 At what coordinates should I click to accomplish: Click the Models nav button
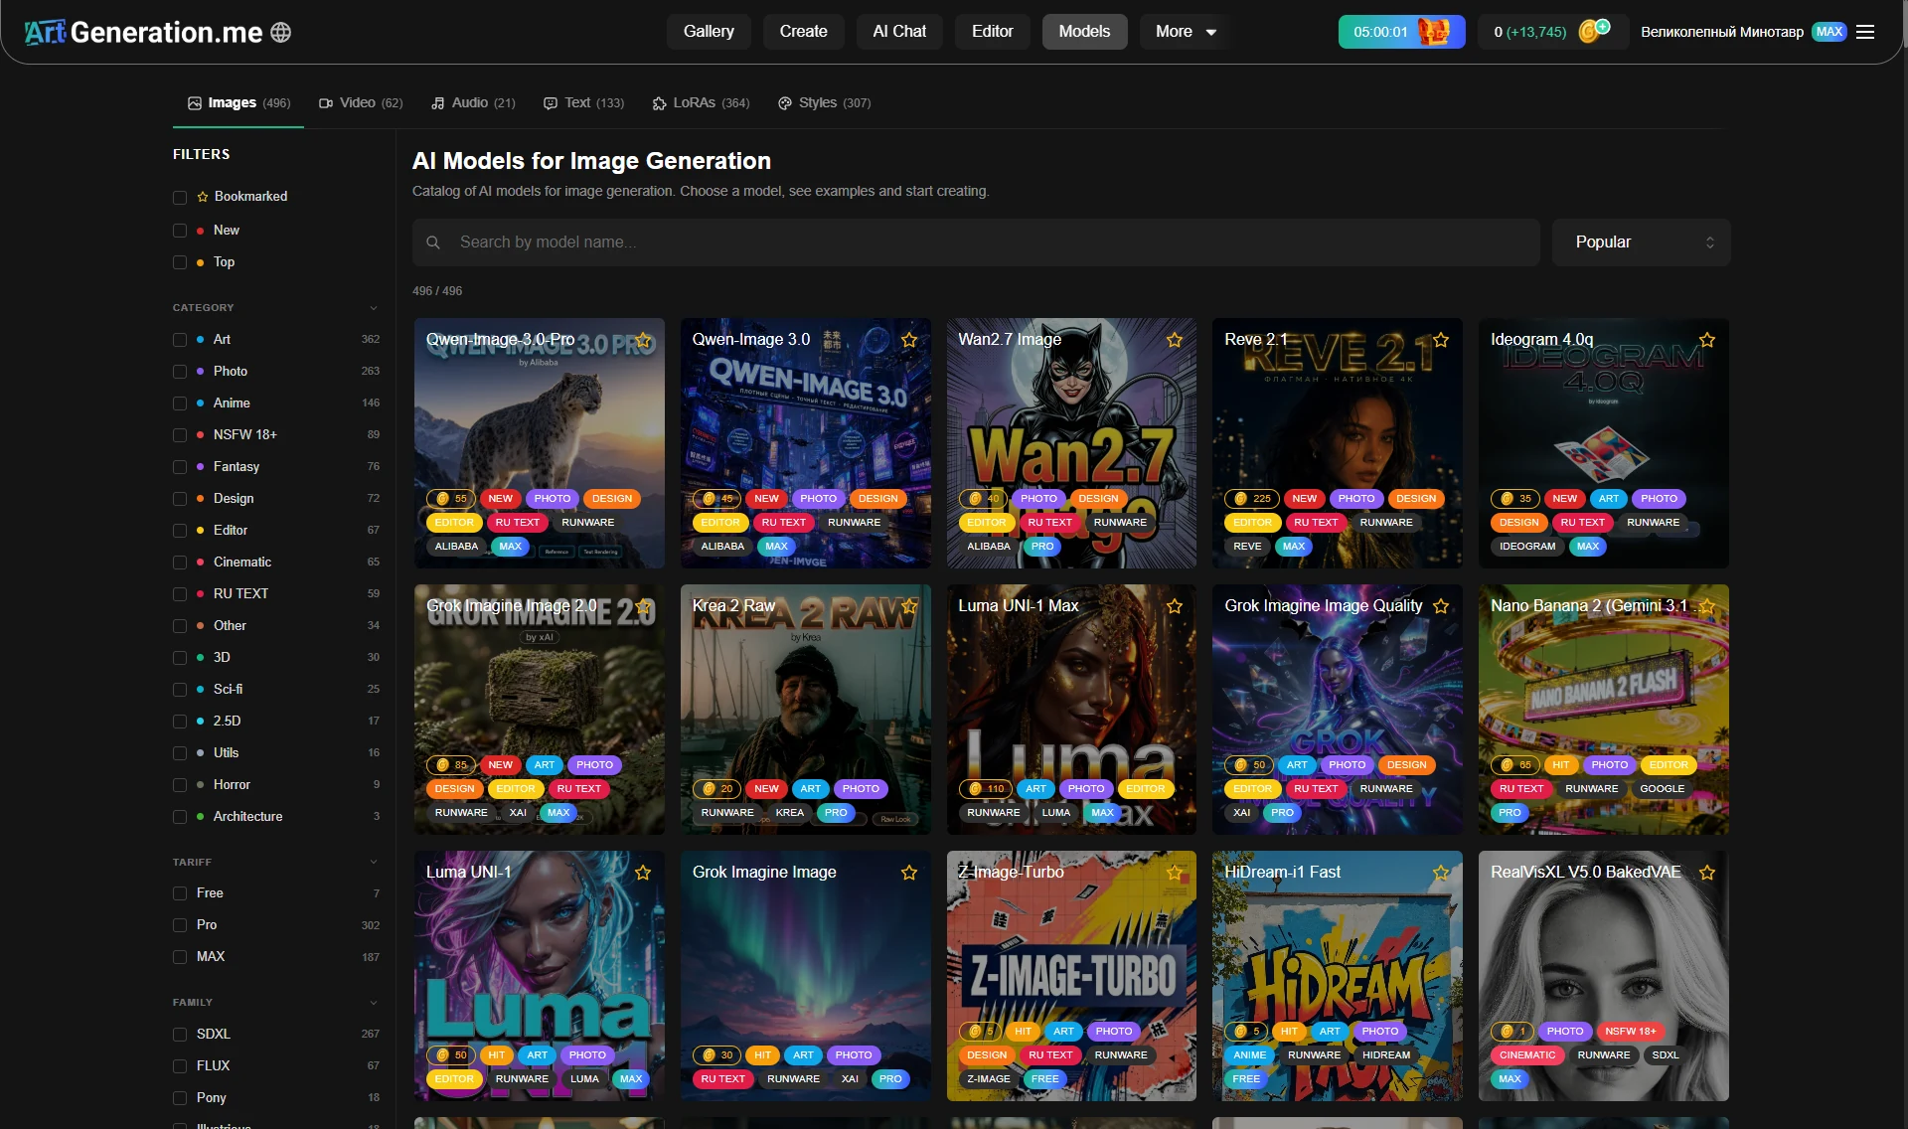pos(1084,32)
